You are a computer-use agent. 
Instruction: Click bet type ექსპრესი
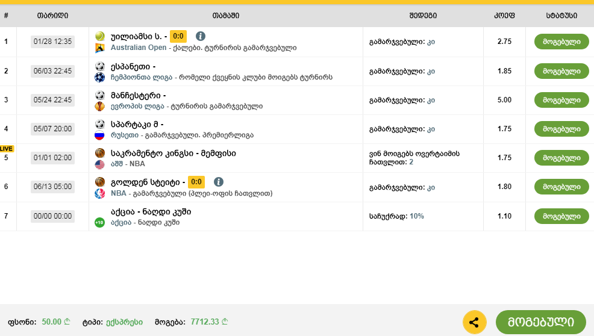(x=124, y=322)
